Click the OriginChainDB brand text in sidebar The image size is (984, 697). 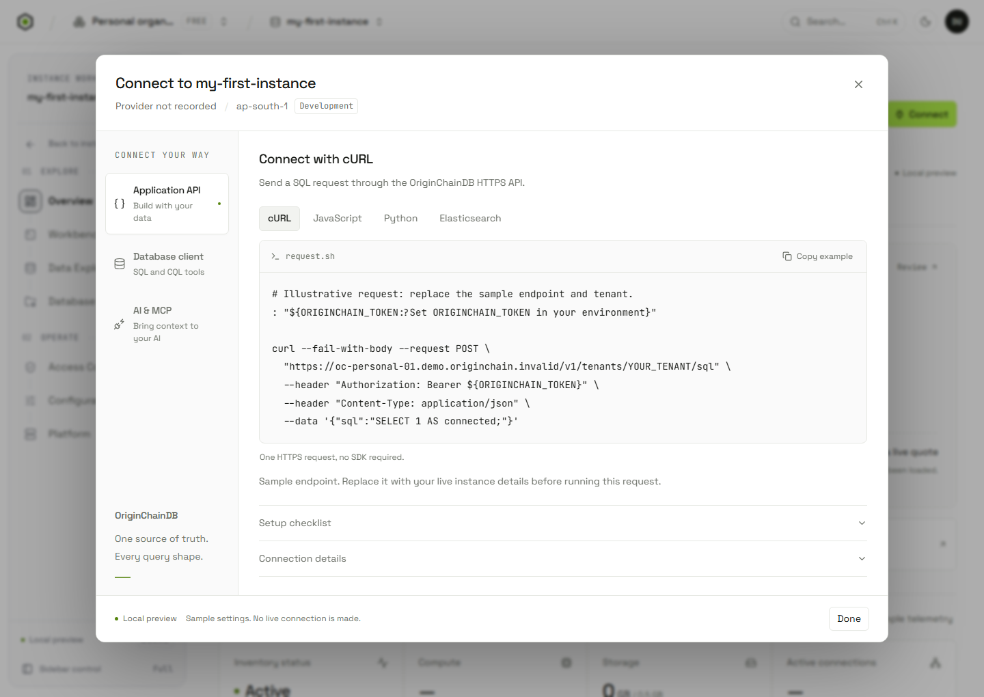click(146, 515)
